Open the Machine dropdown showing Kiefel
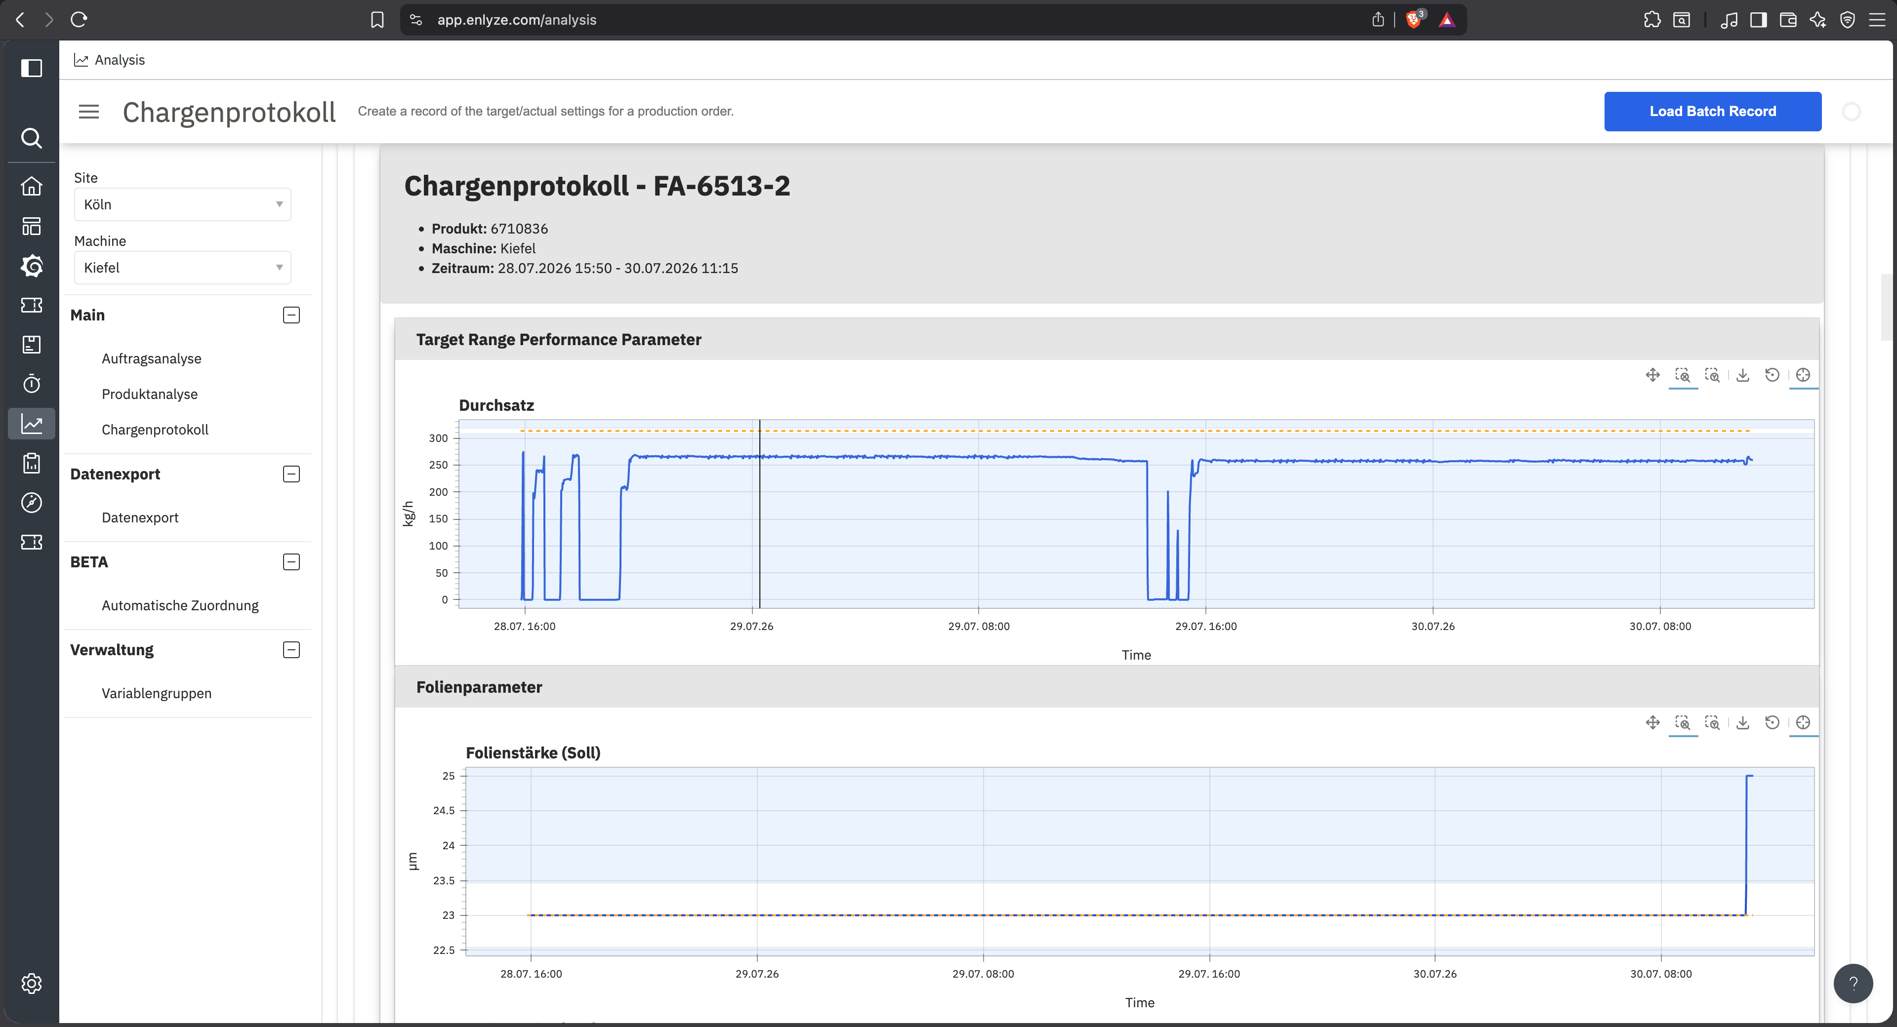1897x1027 pixels. 183,267
